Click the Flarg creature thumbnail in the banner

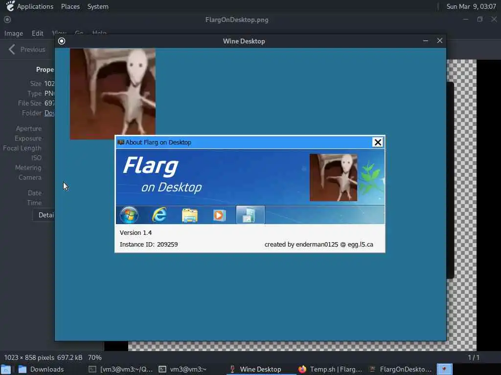click(333, 177)
